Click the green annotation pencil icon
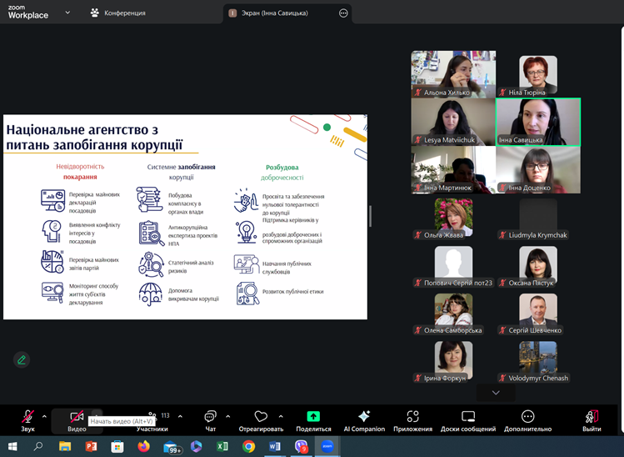Viewport: 624px width, 457px height. click(x=22, y=359)
